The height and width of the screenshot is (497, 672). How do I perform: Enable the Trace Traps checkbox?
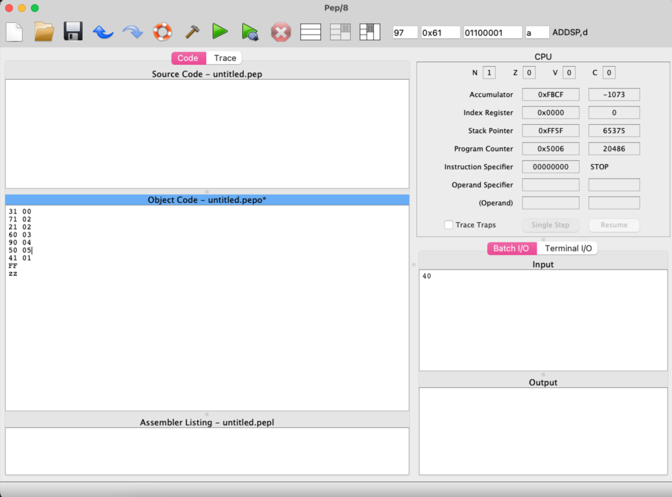tap(448, 225)
